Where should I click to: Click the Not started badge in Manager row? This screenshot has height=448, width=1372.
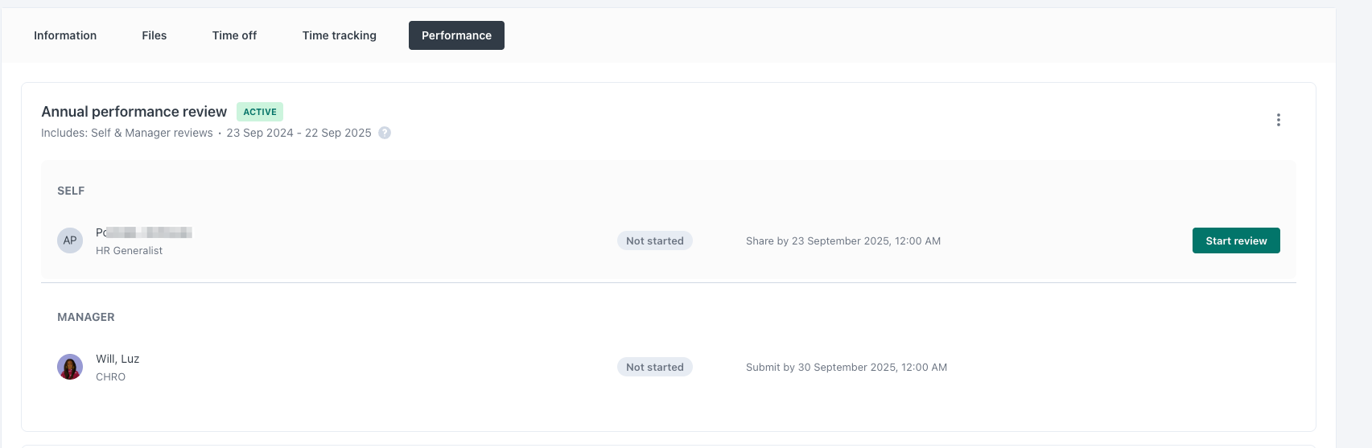point(654,367)
